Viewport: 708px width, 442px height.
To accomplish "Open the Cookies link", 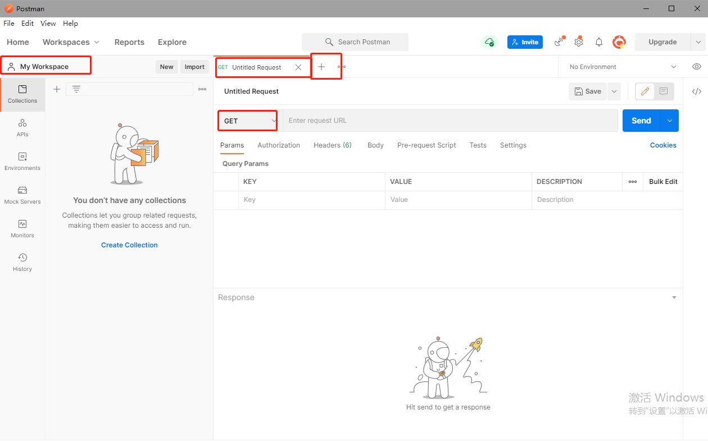I will (663, 145).
